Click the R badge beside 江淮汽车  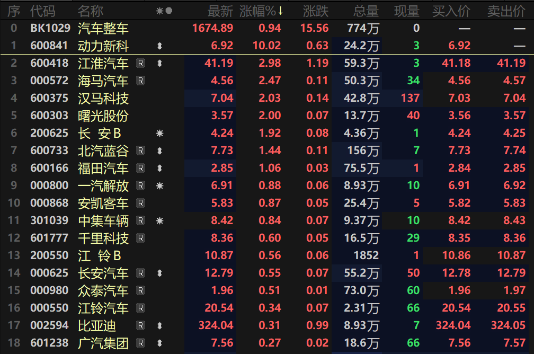click(x=140, y=64)
